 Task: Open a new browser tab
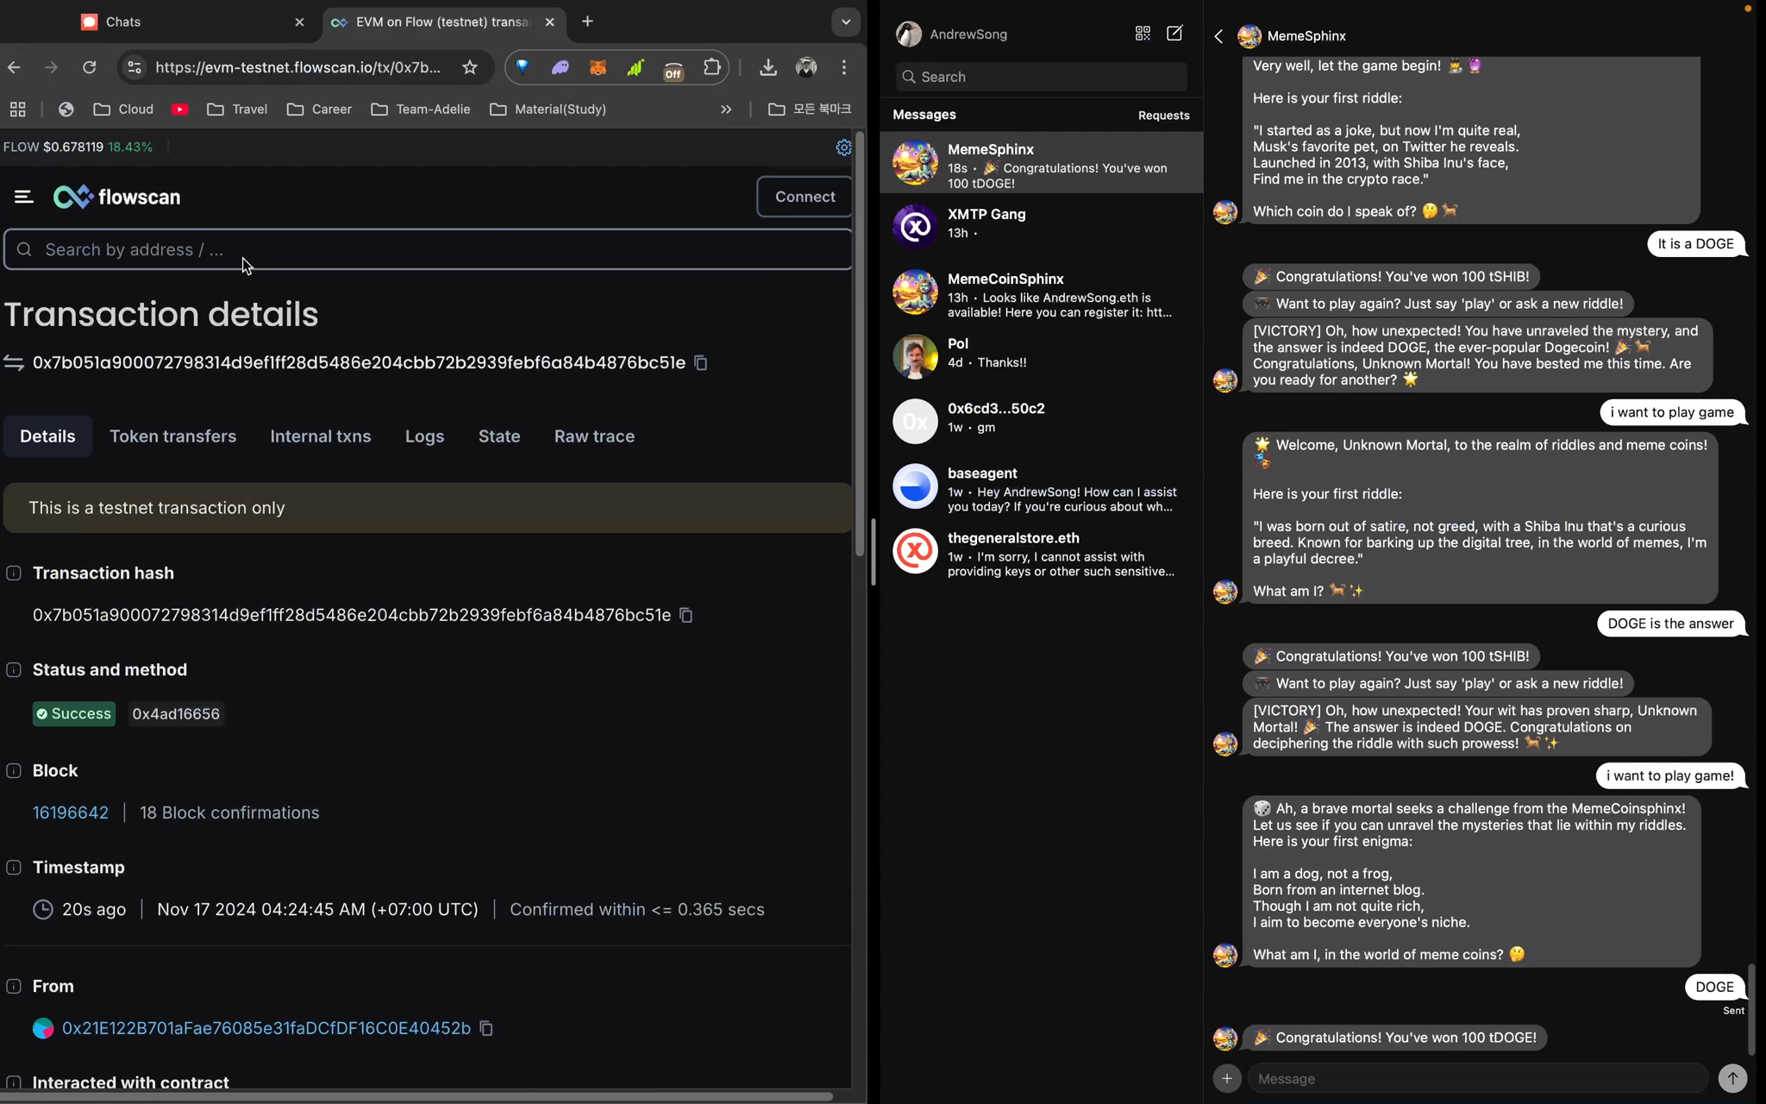(587, 22)
